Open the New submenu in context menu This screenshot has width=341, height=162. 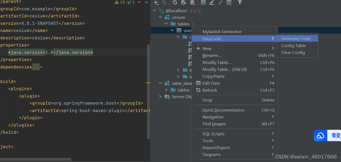235,48
